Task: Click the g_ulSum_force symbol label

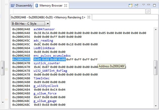Action: click(45, 93)
